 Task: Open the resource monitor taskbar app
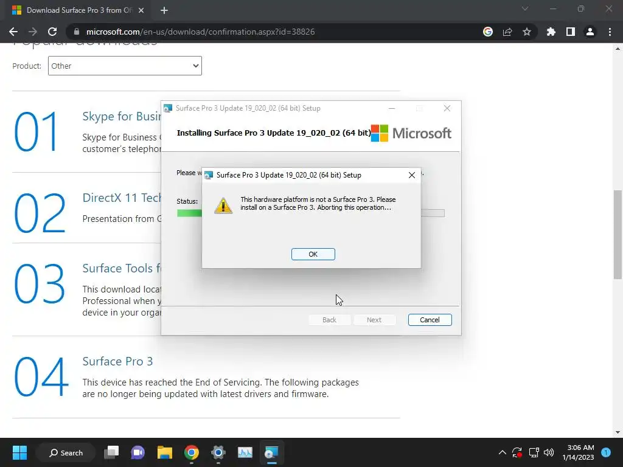click(245, 452)
